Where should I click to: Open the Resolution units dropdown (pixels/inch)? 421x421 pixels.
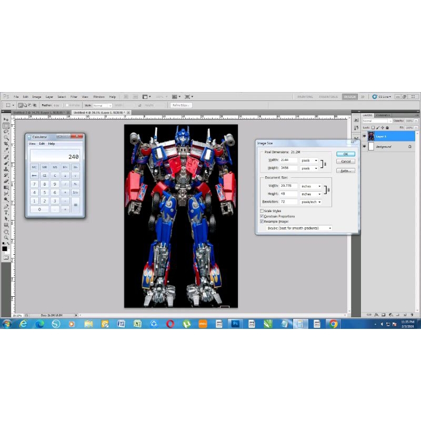tap(311, 202)
